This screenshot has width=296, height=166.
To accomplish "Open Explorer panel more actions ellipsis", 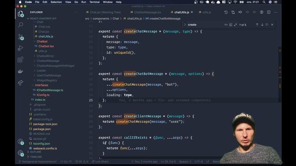I will [76, 12].
